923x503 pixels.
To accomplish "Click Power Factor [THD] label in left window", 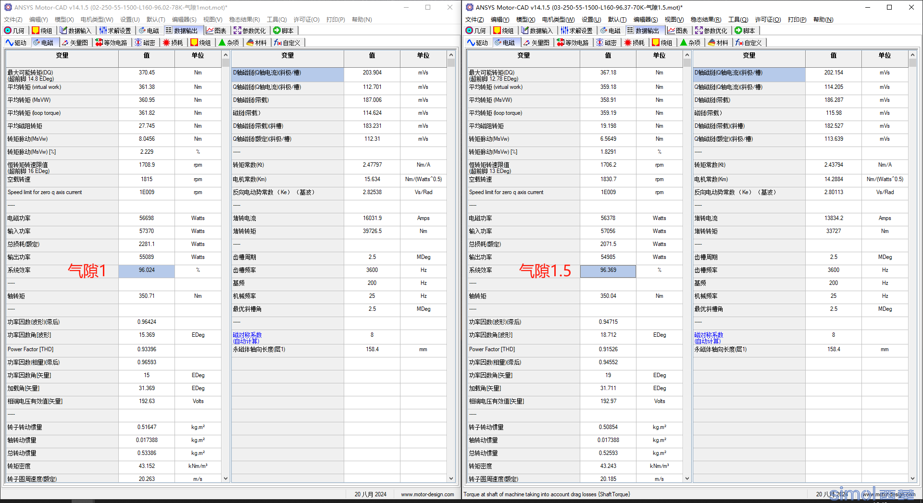I will pos(30,349).
